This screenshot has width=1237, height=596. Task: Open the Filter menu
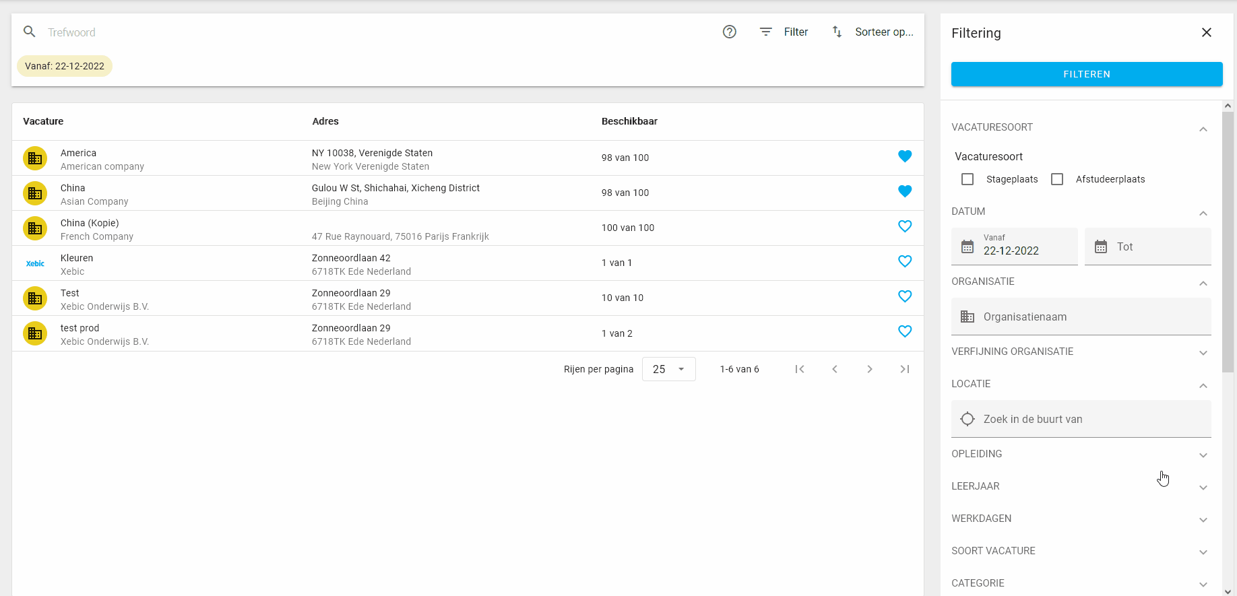point(784,32)
